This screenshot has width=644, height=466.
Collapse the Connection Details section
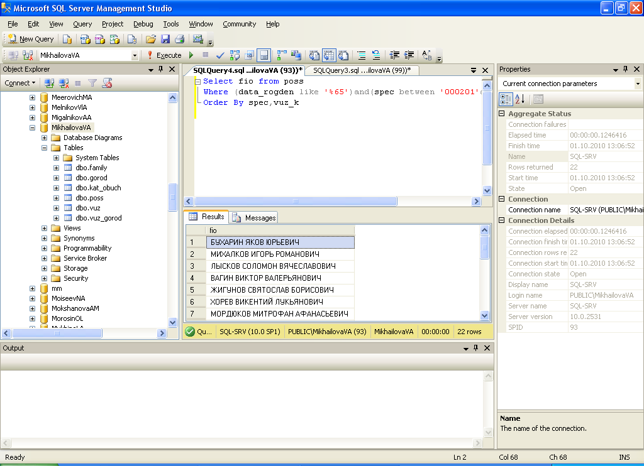coord(501,220)
